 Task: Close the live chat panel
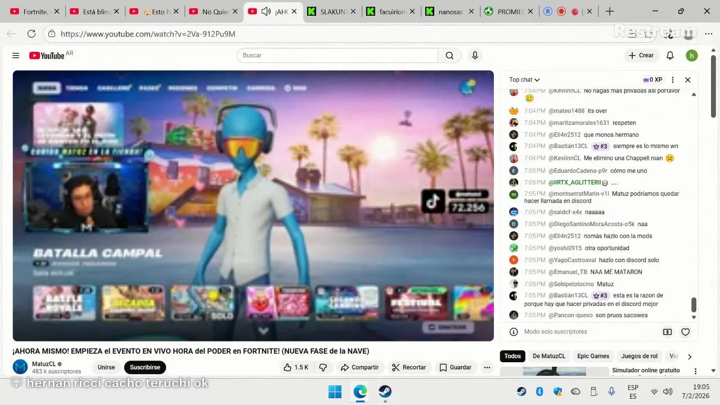pyautogui.click(x=687, y=80)
